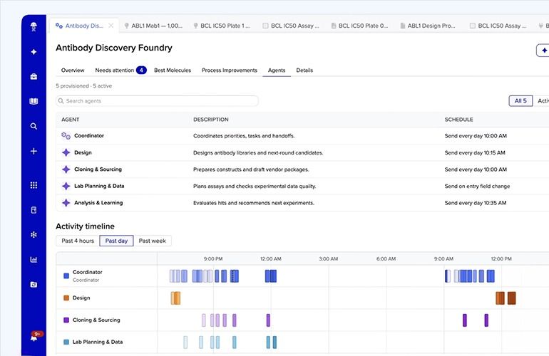The height and width of the screenshot is (356, 549).
Task: Select the All 5 filter toggle
Action: coord(520,100)
